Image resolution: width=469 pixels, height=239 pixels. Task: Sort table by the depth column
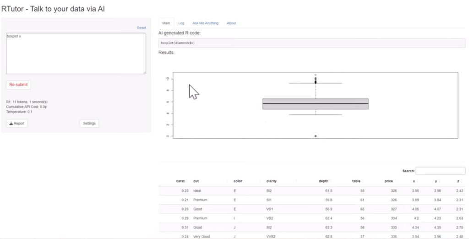[x=323, y=181]
